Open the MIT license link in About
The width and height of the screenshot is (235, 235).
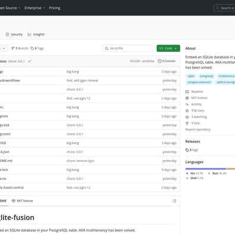pyautogui.click(x=199, y=98)
